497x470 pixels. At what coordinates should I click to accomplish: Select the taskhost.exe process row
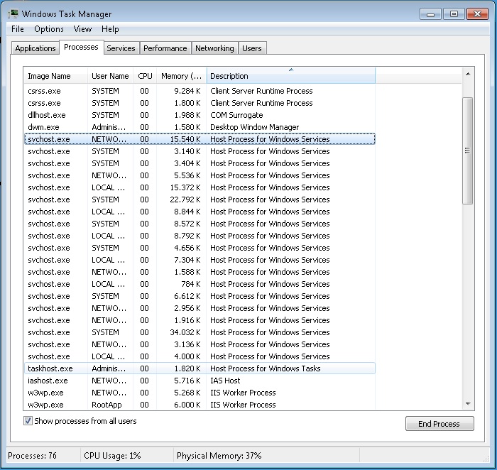[200, 368]
